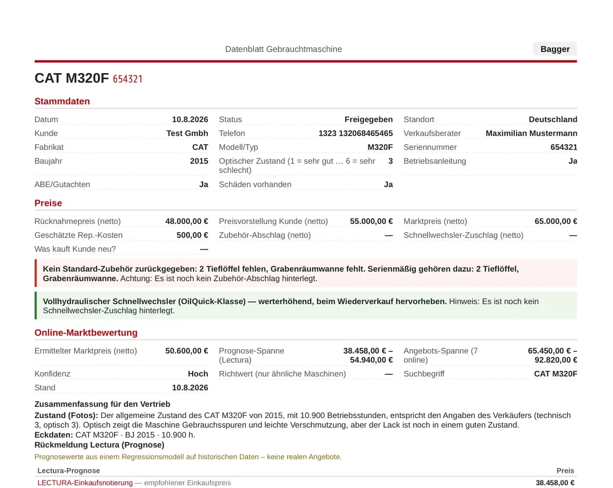Click the Betriebsanleitung value Ja

coord(573,161)
